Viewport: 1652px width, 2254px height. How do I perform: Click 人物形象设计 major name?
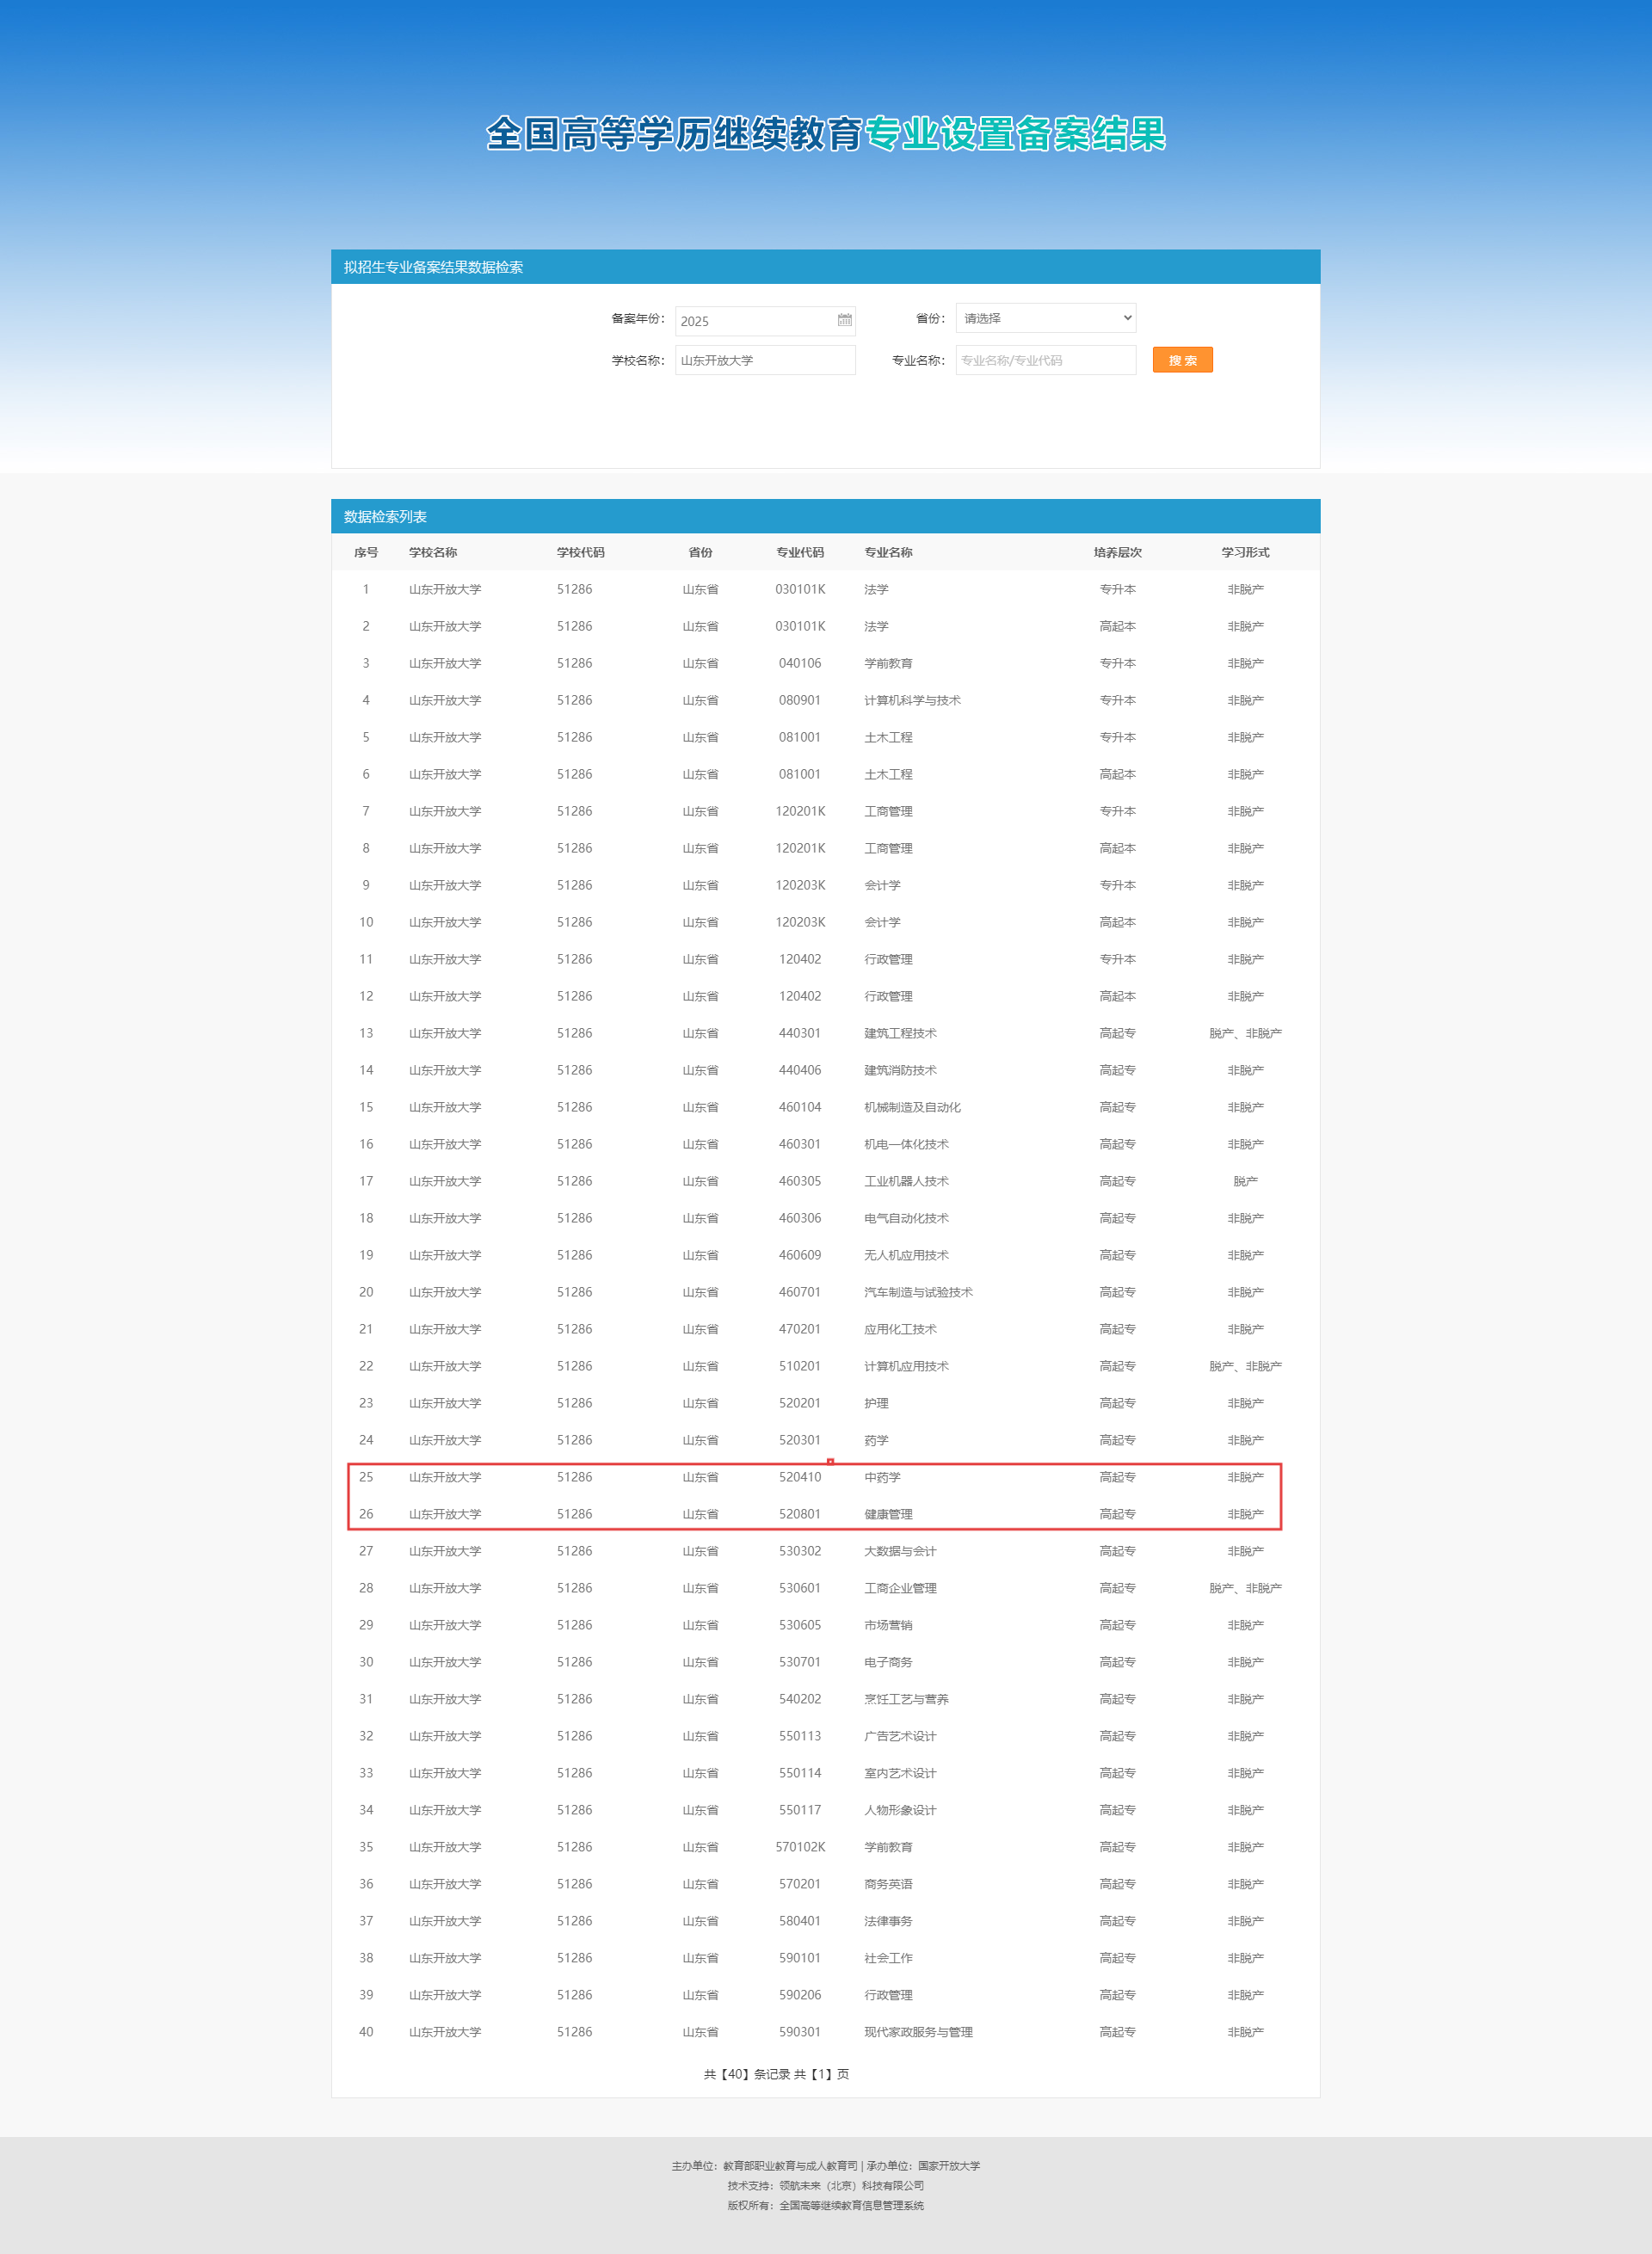click(900, 1810)
